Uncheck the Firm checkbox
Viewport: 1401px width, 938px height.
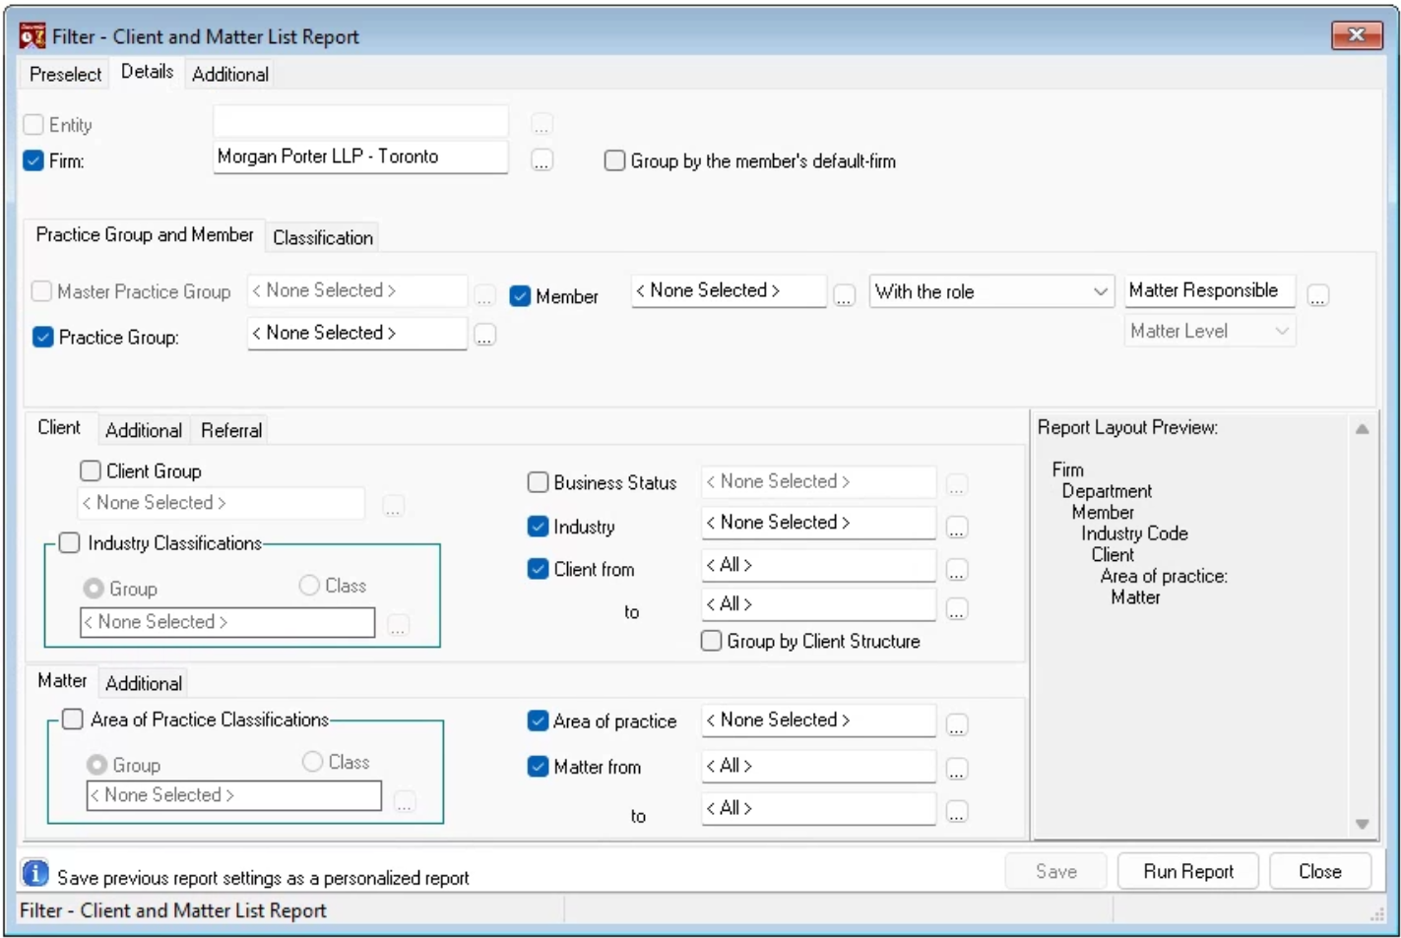tap(33, 160)
